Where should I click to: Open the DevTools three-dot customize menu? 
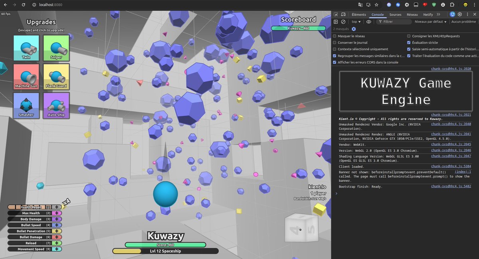click(x=467, y=14)
